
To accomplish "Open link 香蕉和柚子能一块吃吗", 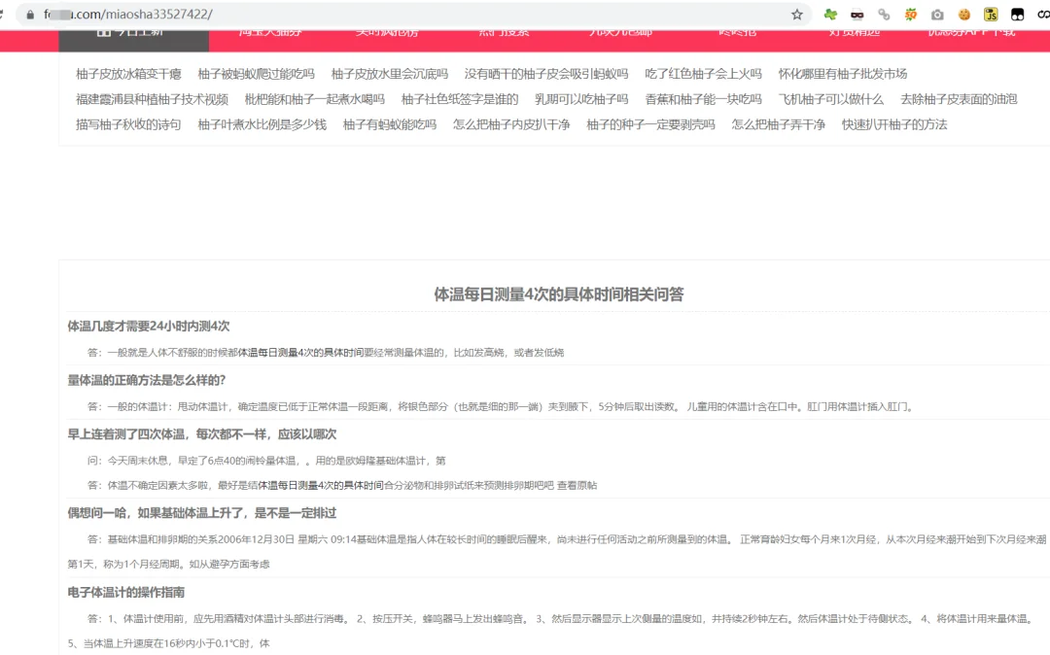I will click(703, 99).
